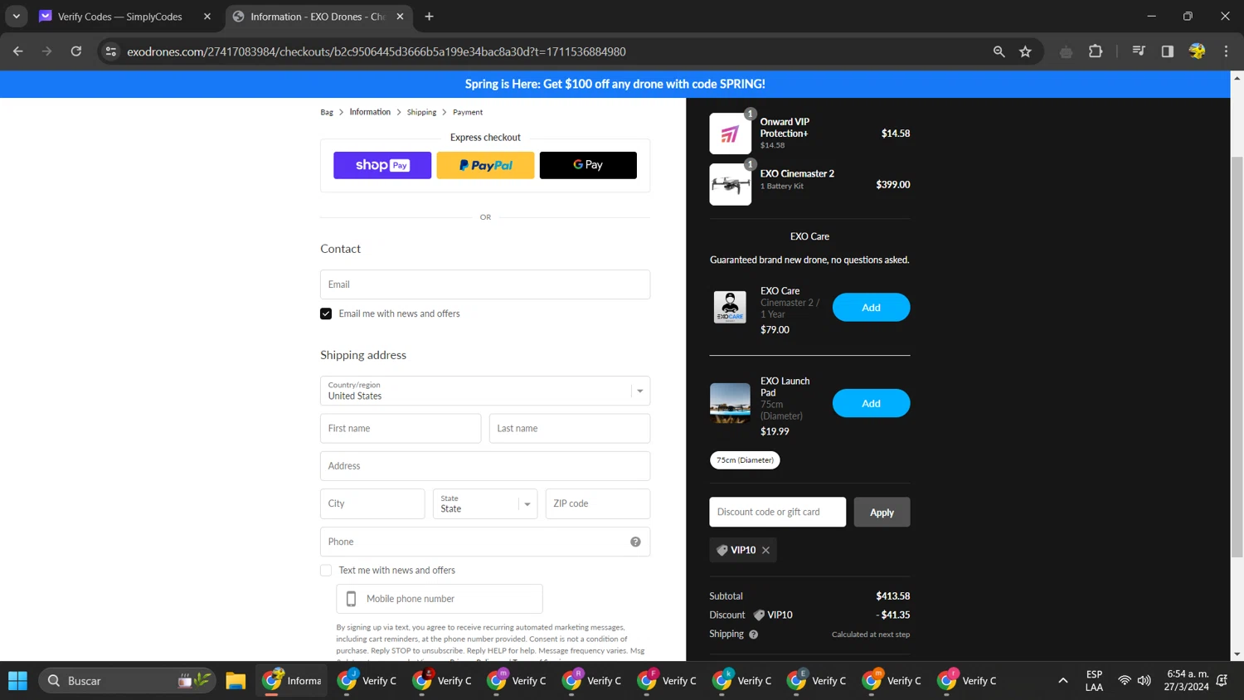Open the Chrome profile avatar
This screenshot has height=700, width=1244.
point(1197,51)
